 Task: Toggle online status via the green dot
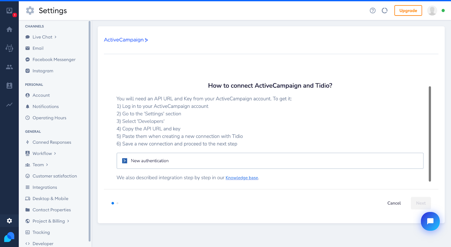[x=443, y=10]
